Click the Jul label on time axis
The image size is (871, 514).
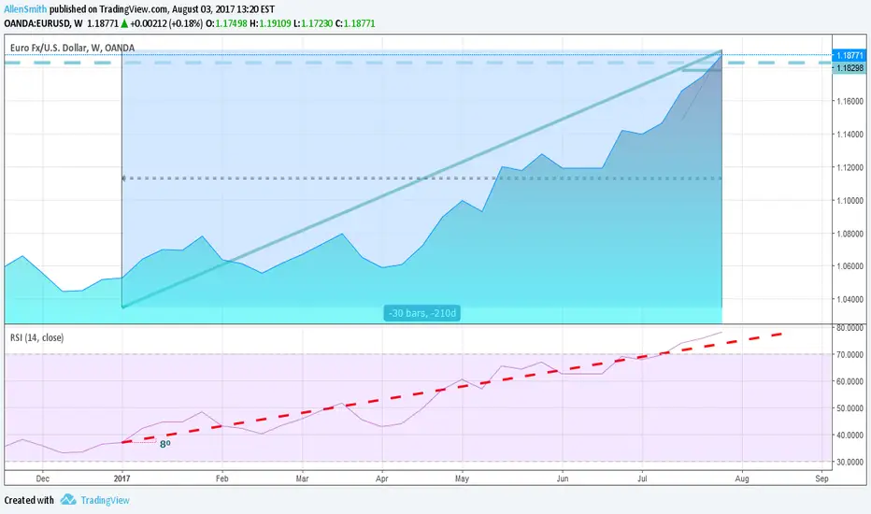click(x=642, y=478)
